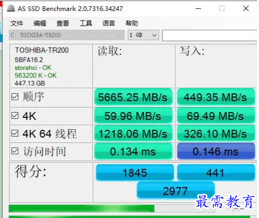259x218 pixels.
Task: Click the green benchmark progress bar
Action: 112,209
